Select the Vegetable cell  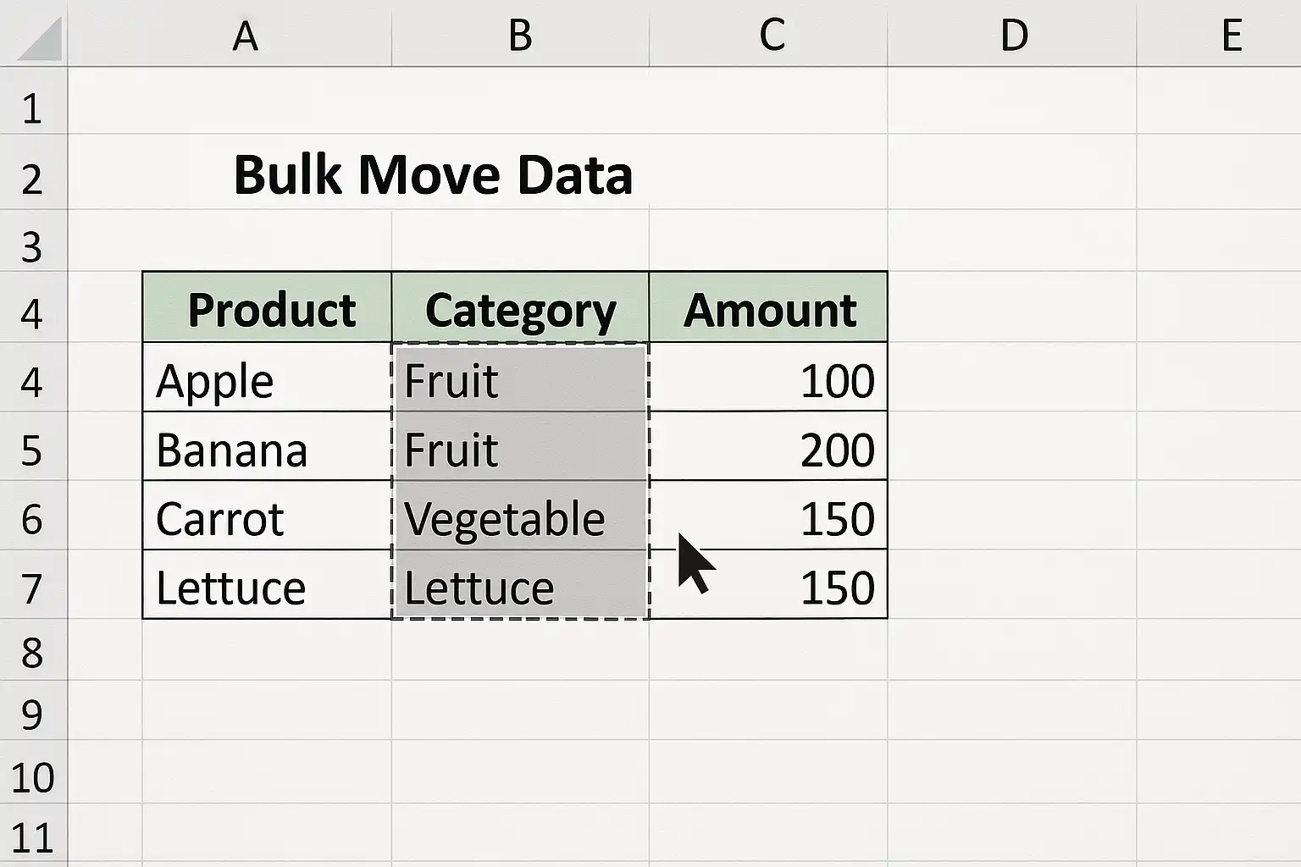pos(520,516)
